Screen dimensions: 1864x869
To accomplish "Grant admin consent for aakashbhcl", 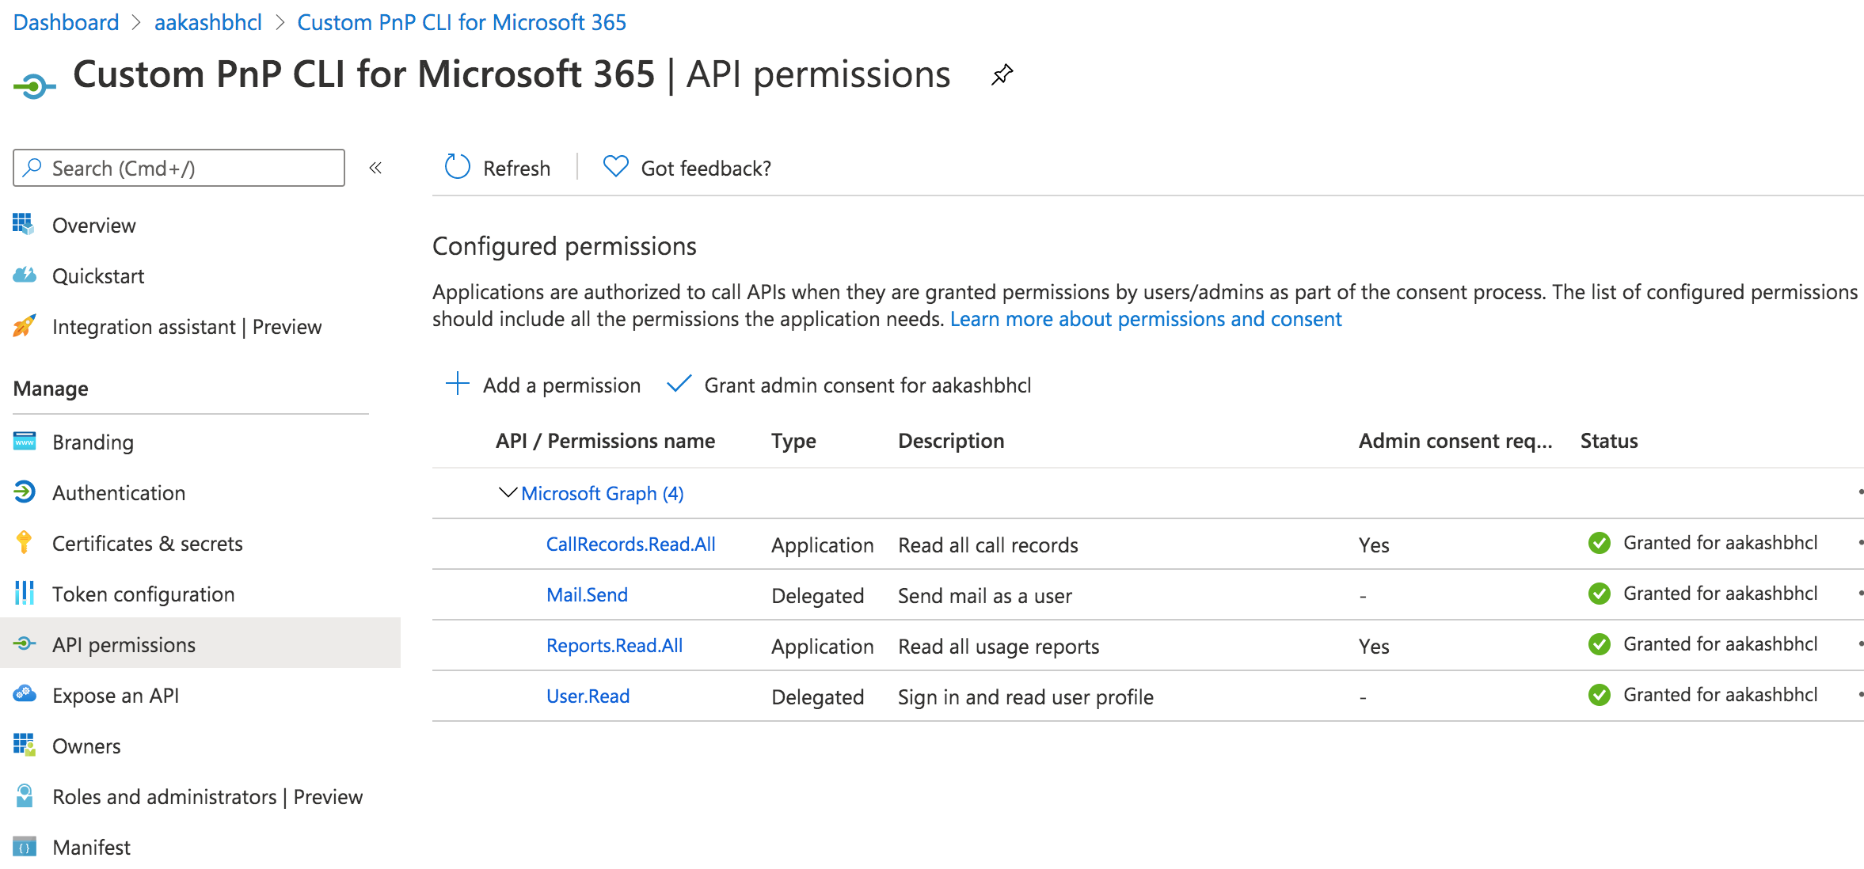I will click(x=868, y=385).
